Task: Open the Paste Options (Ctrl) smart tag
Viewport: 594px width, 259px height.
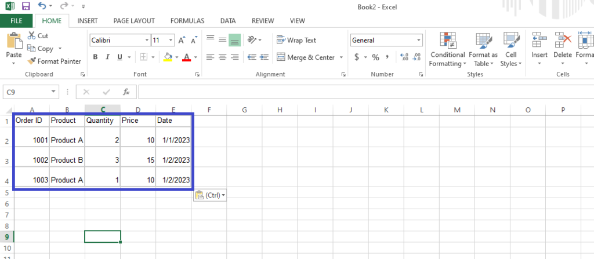Action: click(x=210, y=195)
